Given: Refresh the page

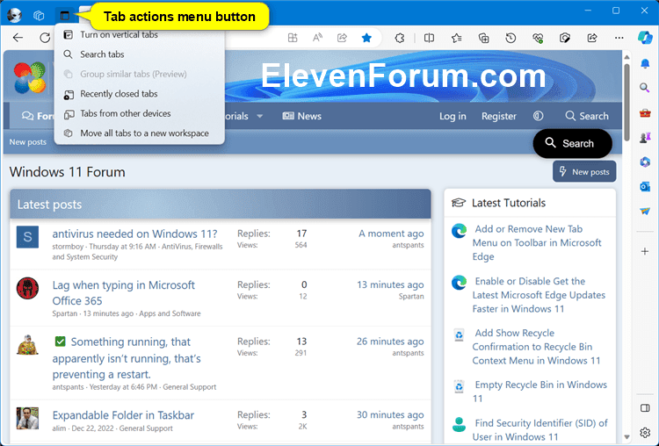Looking at the screenshot, I should [45, 38].
